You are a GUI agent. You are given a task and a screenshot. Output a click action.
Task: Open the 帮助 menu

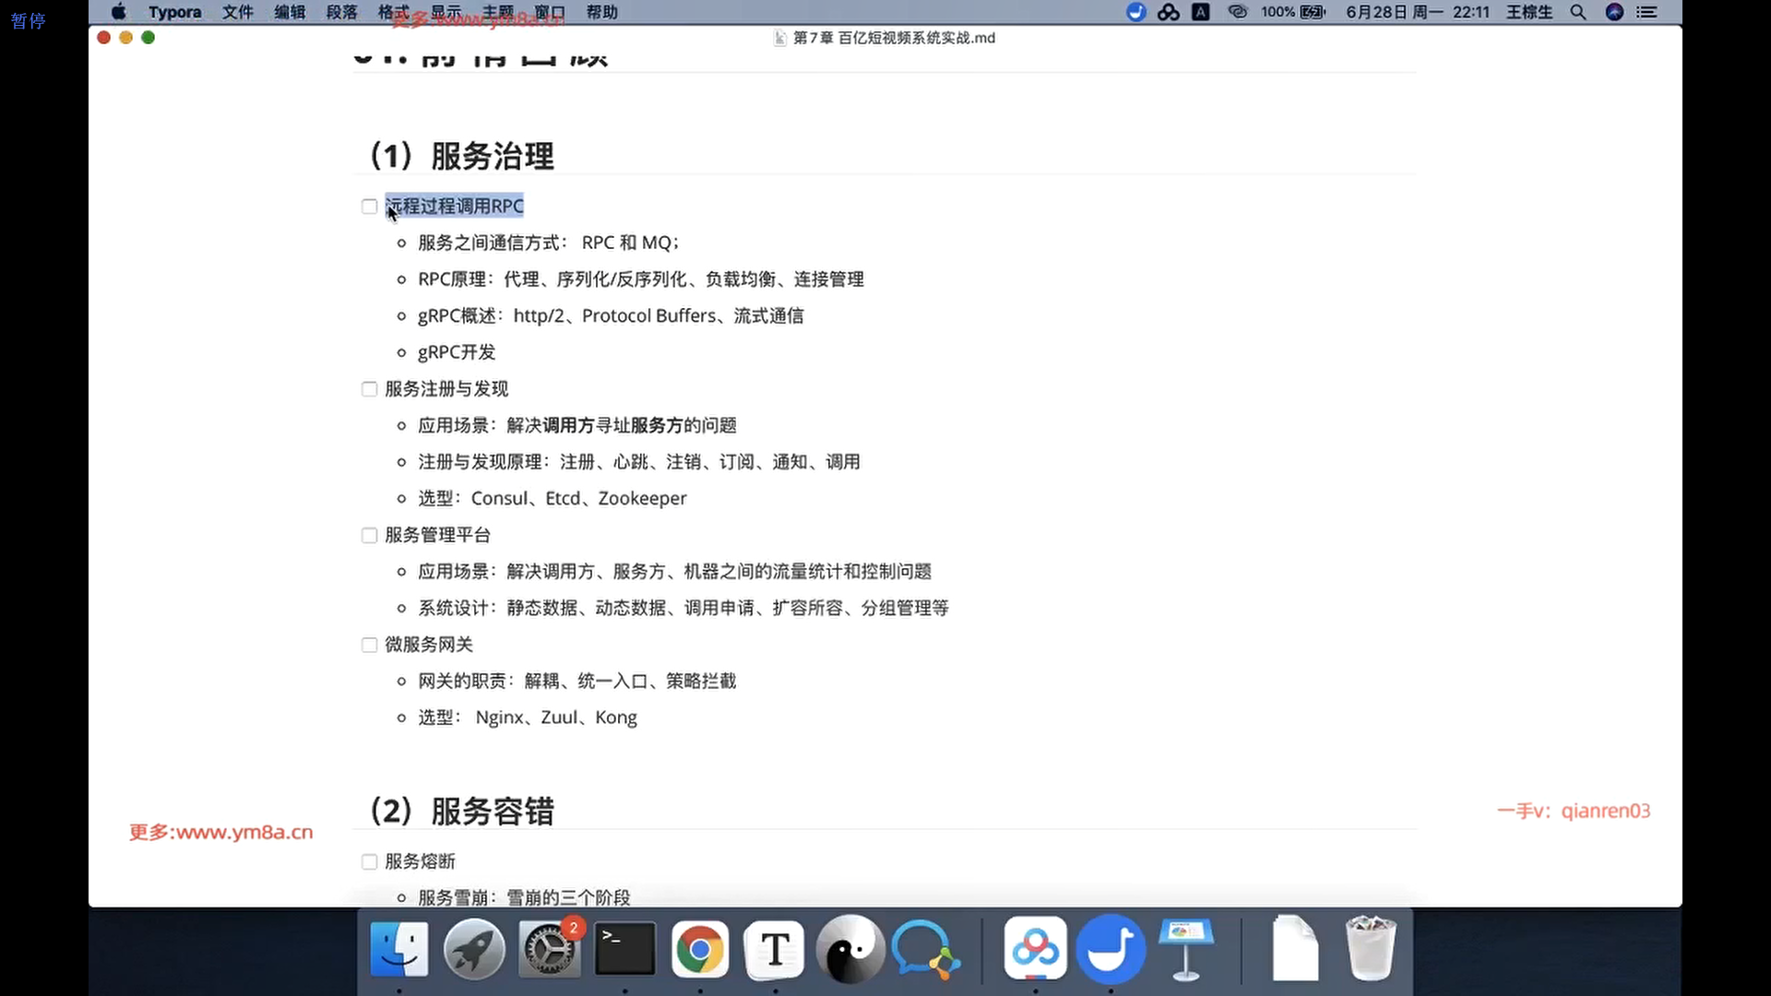601,12
